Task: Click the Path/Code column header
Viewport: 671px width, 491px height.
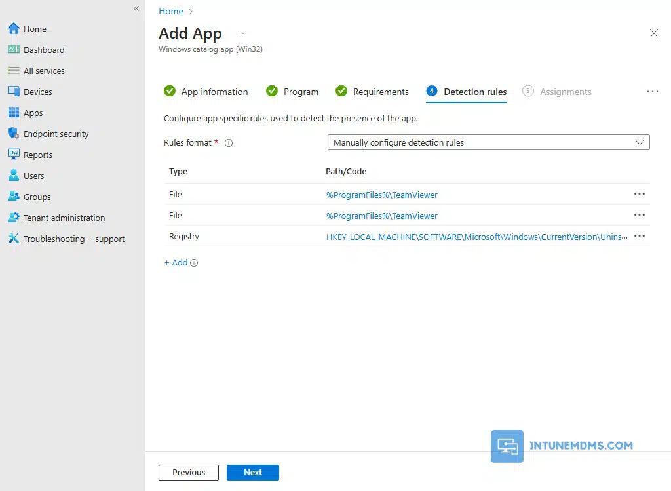Action: point(346,171)
